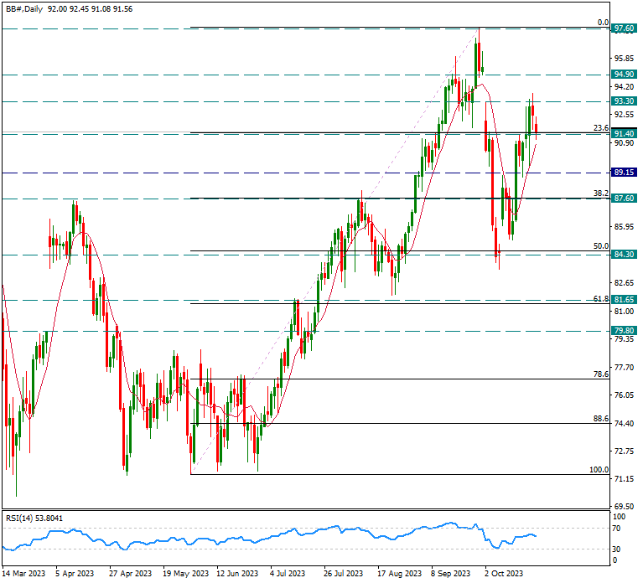Click the 61.8 Fibonacci level label
This screenshot has height=583, width=643.
click(x=601, y=299)
